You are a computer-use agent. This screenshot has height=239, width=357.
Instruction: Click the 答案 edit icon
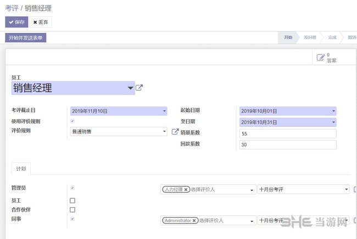point(321,57)
